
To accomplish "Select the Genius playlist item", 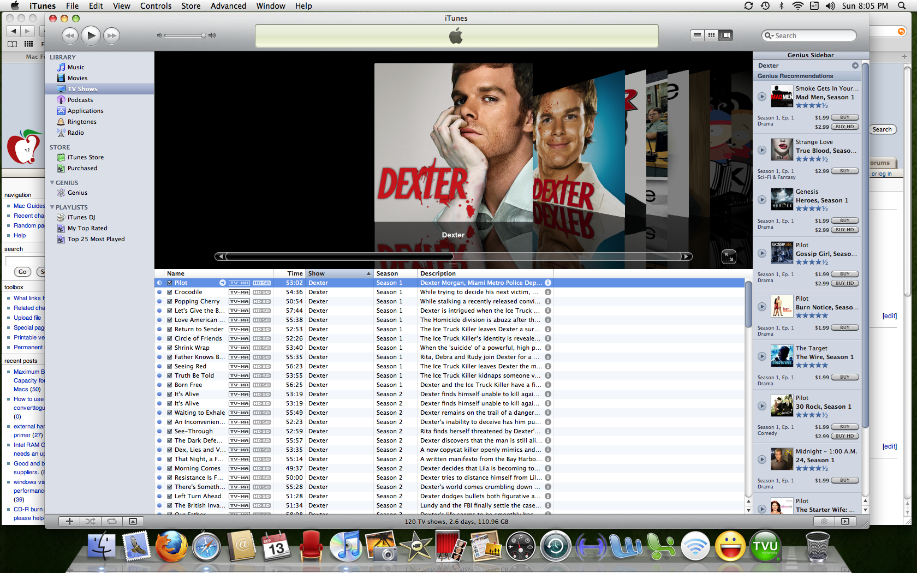I will [x=78, y=193].
